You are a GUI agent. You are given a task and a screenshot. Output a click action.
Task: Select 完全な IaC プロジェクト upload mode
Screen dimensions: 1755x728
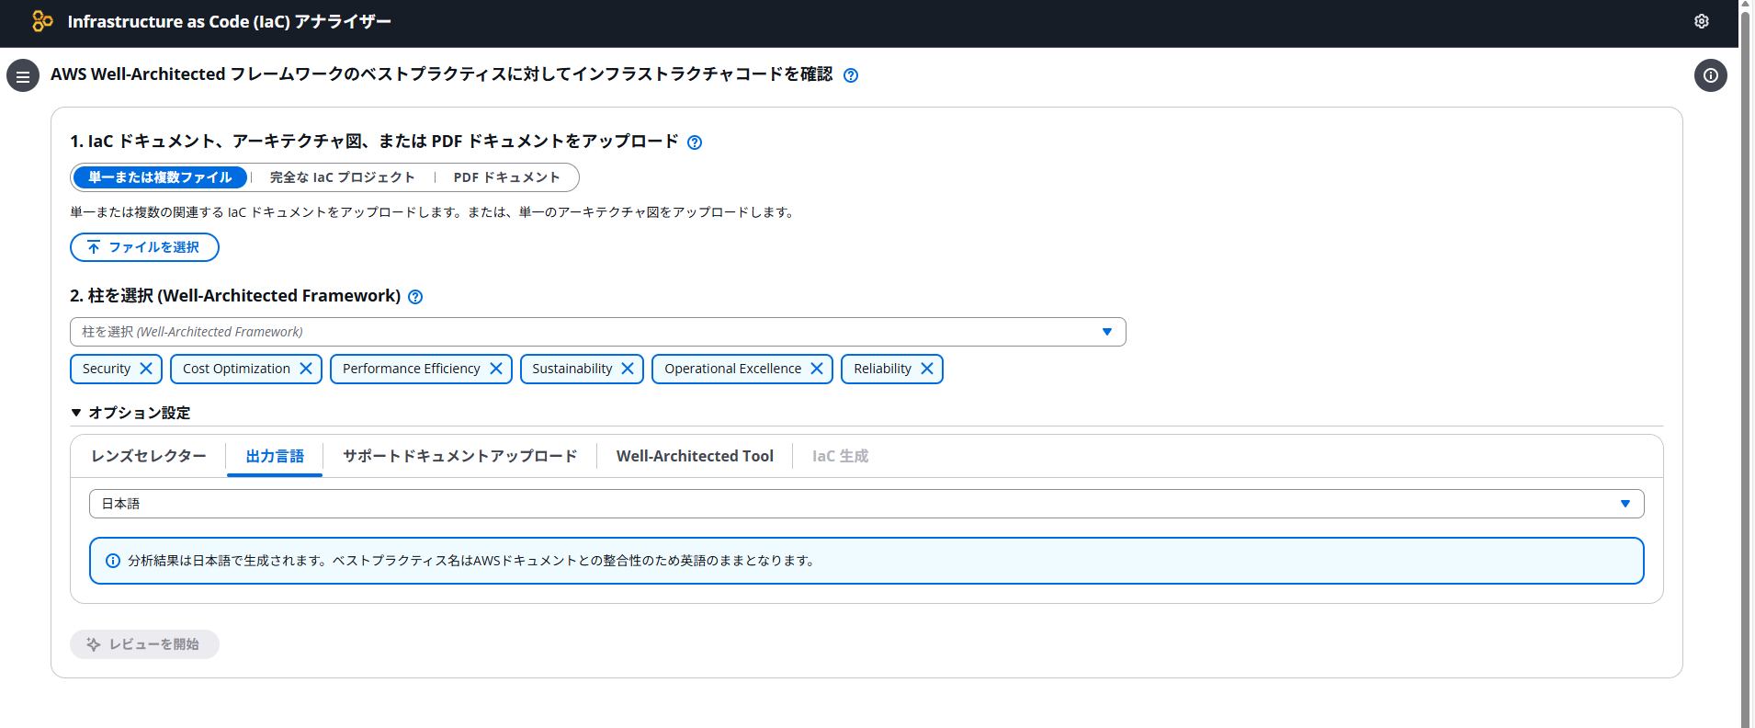pos(342,177)
